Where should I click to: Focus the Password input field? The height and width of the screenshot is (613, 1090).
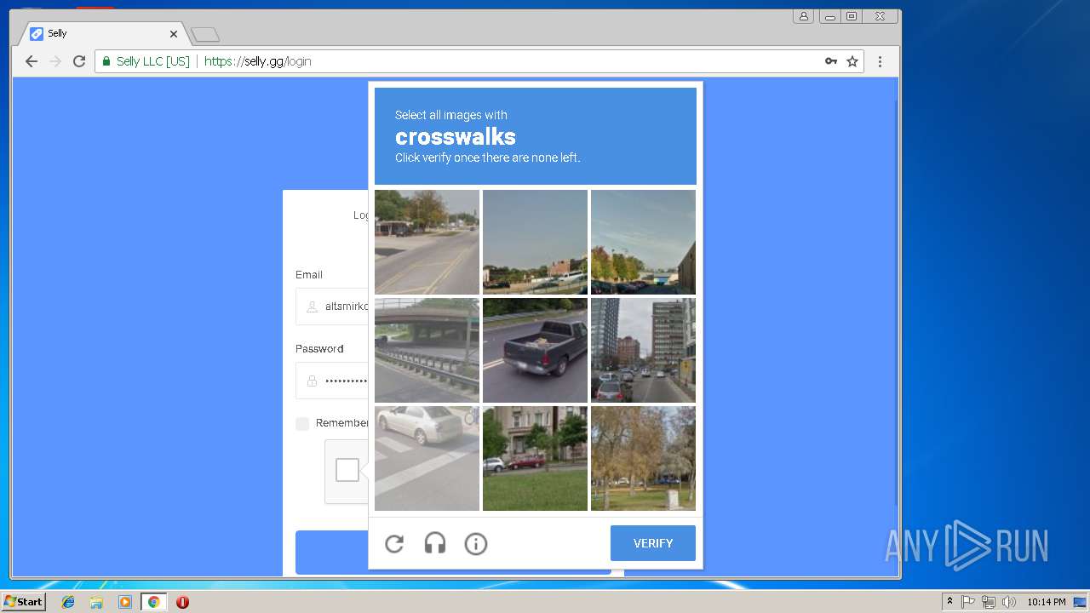[x=332, y=381]
